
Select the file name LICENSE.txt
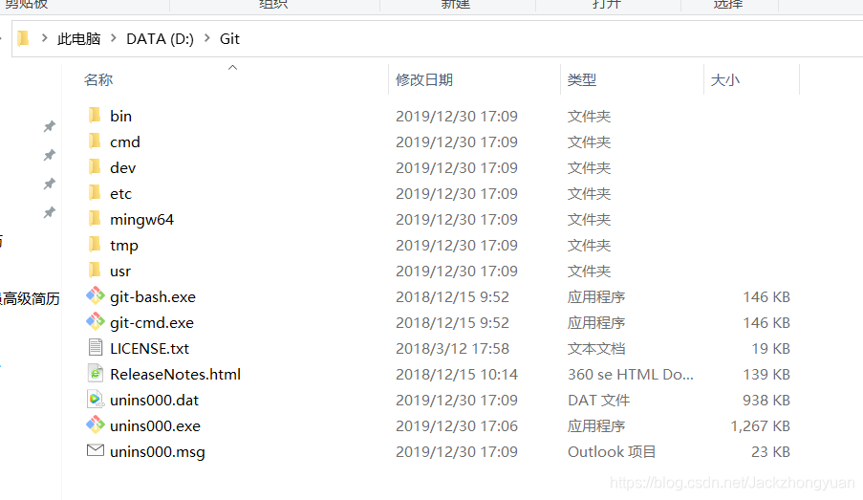pyautogui.click(x=150, y=349)
